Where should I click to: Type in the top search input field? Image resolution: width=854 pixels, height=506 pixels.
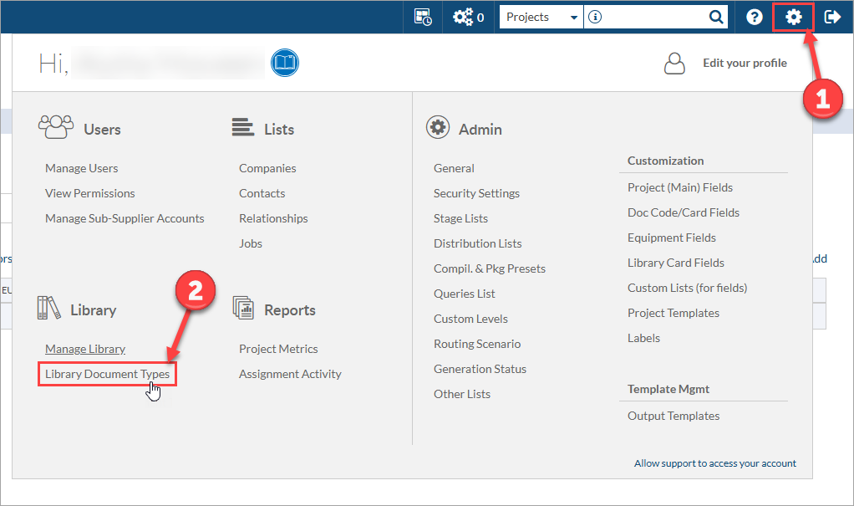click(652, 17)
